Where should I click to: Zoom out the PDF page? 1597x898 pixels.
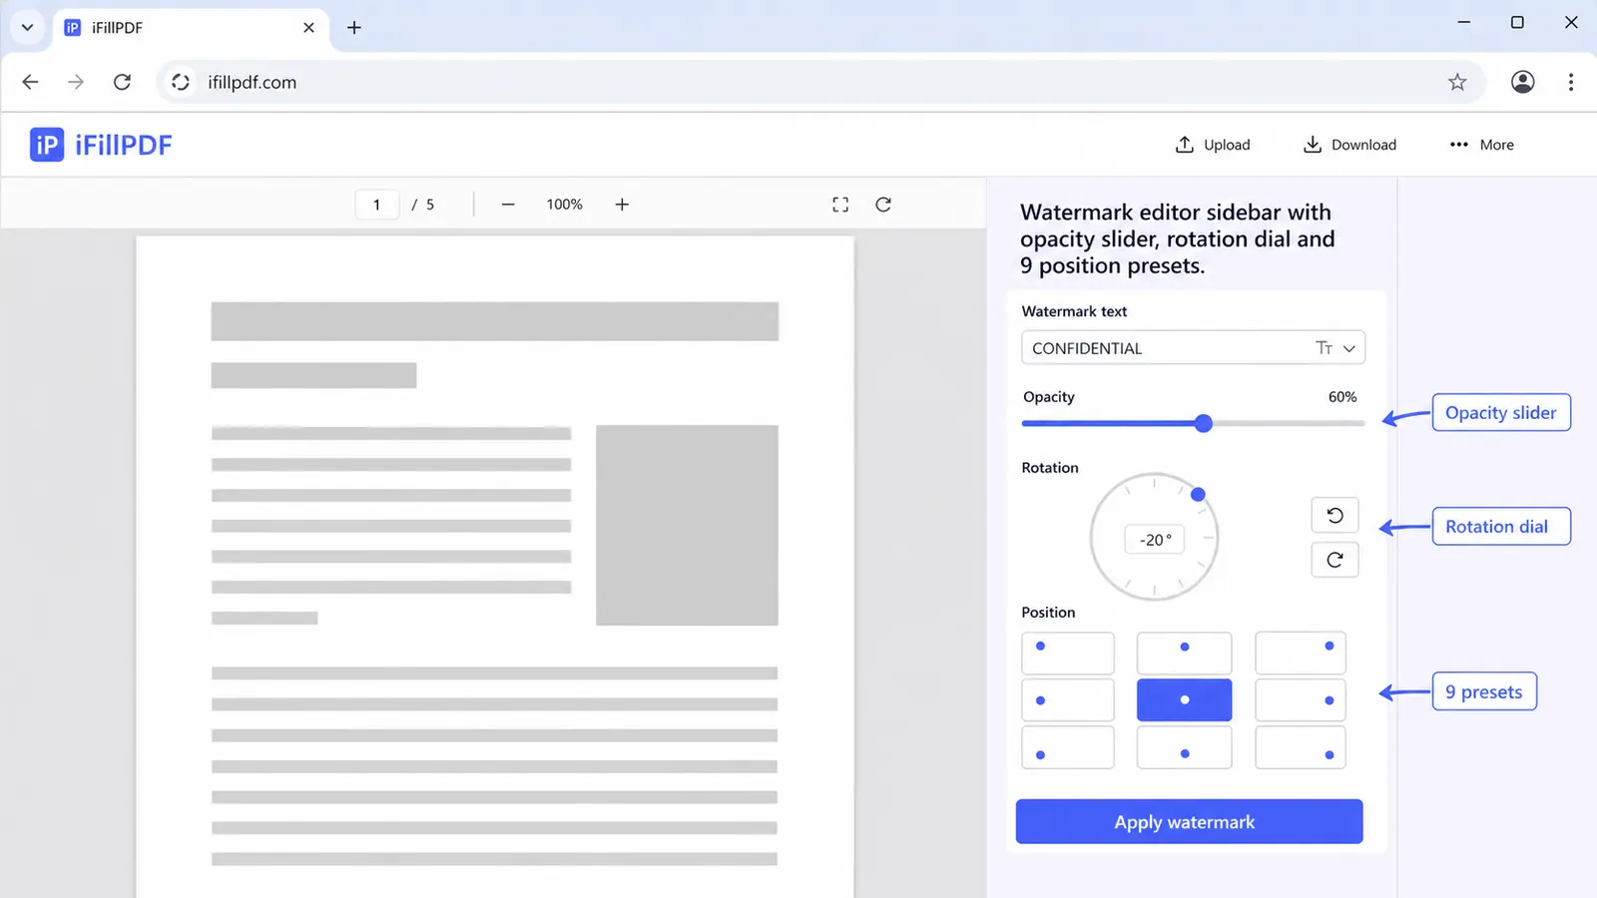pos(508,205)
